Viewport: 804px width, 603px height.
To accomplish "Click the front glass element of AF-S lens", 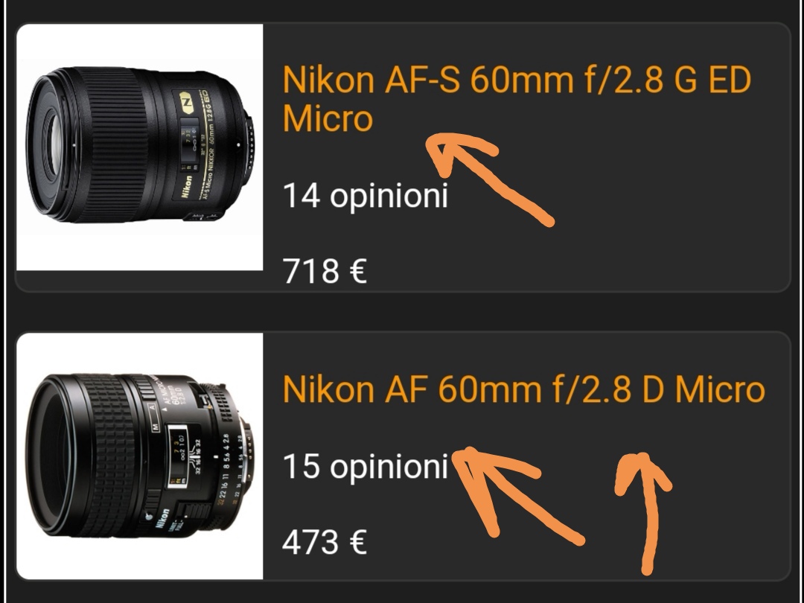I will (x=52, y=145).
